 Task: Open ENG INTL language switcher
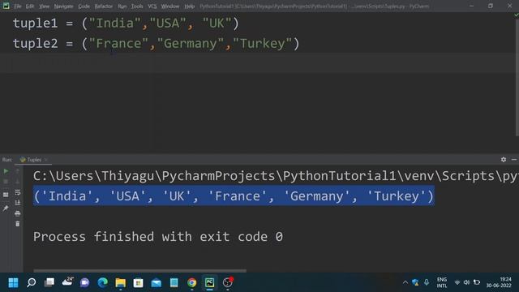tap(442, 283)
